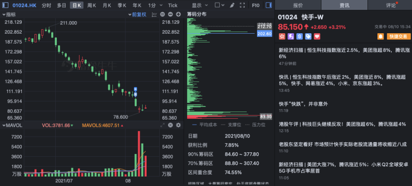Image resolution: width=412 pixels, height=186 pixels.
Task: Select the 季K quarterly candlestick tab
Action: coord(122,5)
